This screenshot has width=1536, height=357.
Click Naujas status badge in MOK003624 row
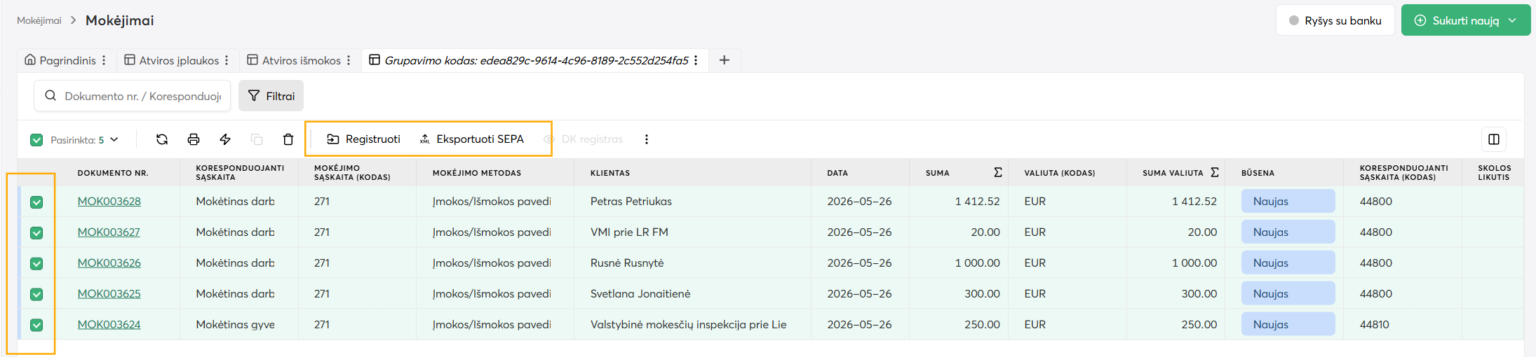[1288, 325]
